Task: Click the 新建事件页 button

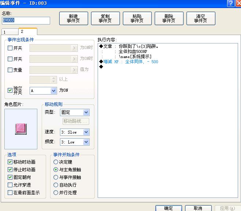Action: [74, 18]
